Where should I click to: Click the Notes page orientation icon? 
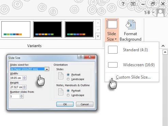pos(61,92)
